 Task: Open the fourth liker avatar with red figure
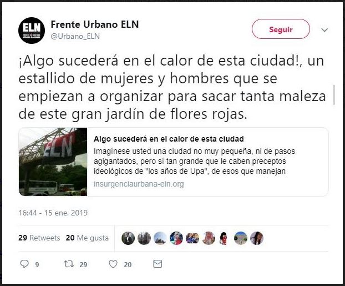coord(176,238)
